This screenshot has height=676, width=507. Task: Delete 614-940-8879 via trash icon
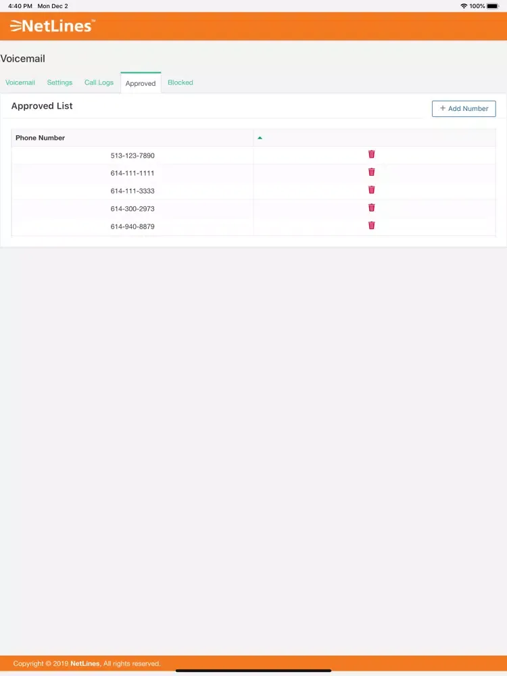tap(371, 225)
